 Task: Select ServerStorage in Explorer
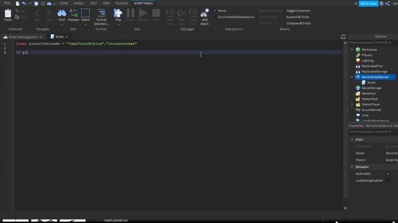371,88
